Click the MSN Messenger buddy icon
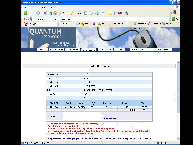This screenshot has height=145, width=193. [126, 13]
